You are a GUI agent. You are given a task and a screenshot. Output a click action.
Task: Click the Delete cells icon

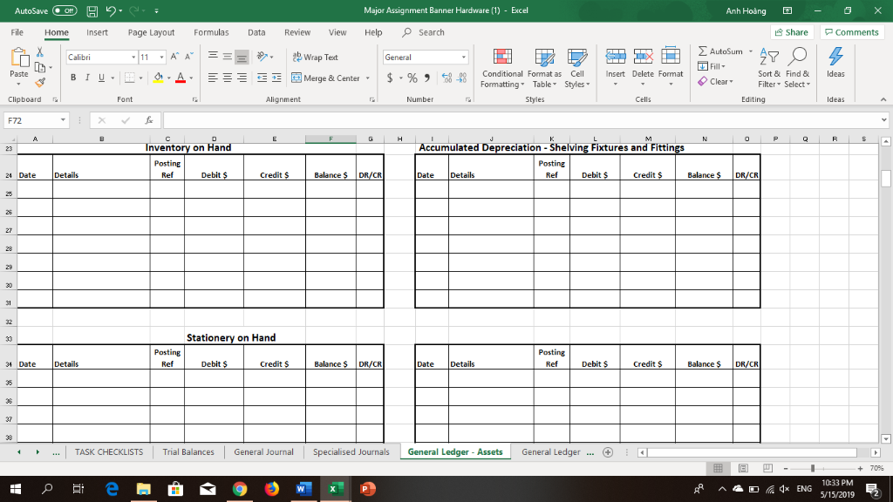643,57
